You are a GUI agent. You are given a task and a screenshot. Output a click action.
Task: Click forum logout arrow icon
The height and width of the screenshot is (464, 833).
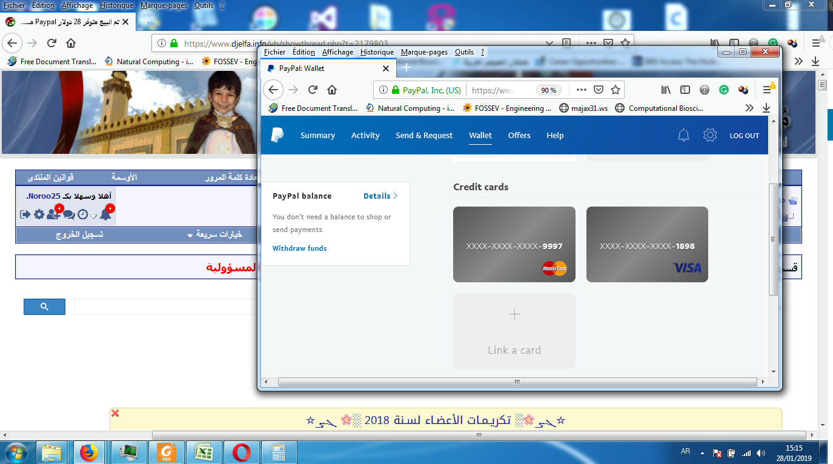click(25, 214)
